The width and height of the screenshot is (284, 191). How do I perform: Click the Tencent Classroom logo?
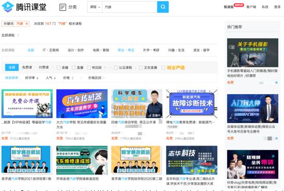point(24,7)
